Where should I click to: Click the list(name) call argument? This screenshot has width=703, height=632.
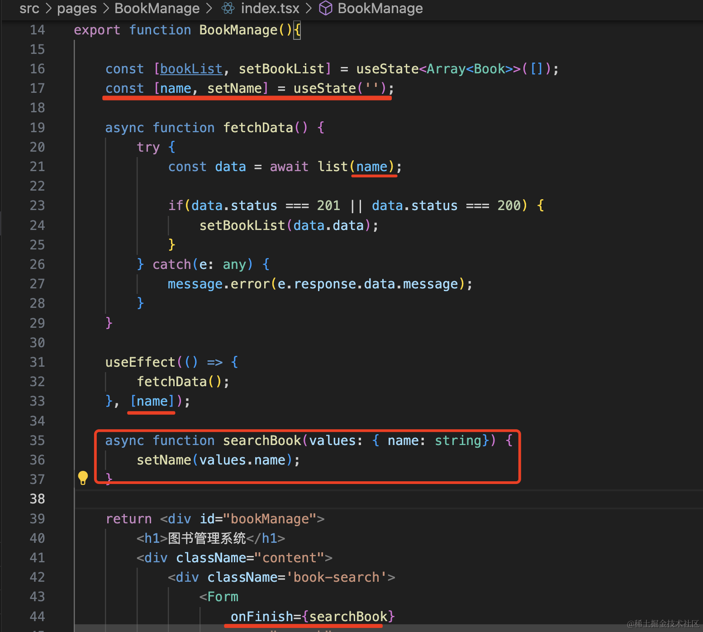pyautogui.click(x=372, y=167)
